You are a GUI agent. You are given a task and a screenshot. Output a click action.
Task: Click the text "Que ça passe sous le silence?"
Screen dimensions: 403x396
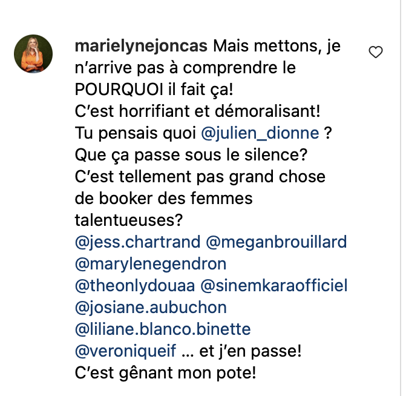[191, 155]
